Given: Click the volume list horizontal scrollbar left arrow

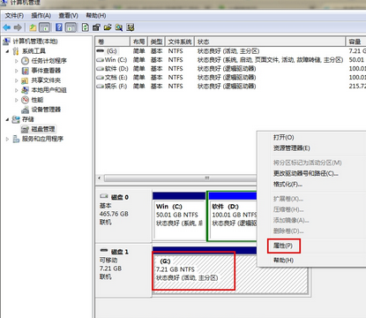Looking at the screenshot, I should coord(100,178).
